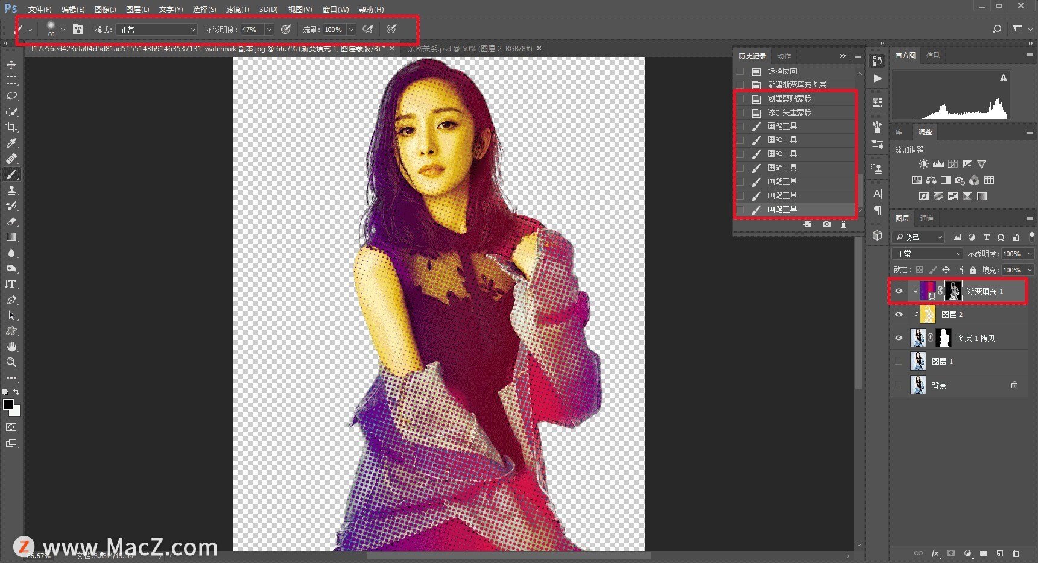Select the Healing Brush tool

[x=11, y=159]
